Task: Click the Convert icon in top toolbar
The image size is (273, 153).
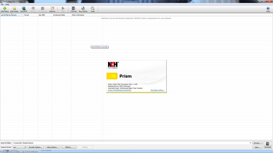Action: click(x=73, y=9)
